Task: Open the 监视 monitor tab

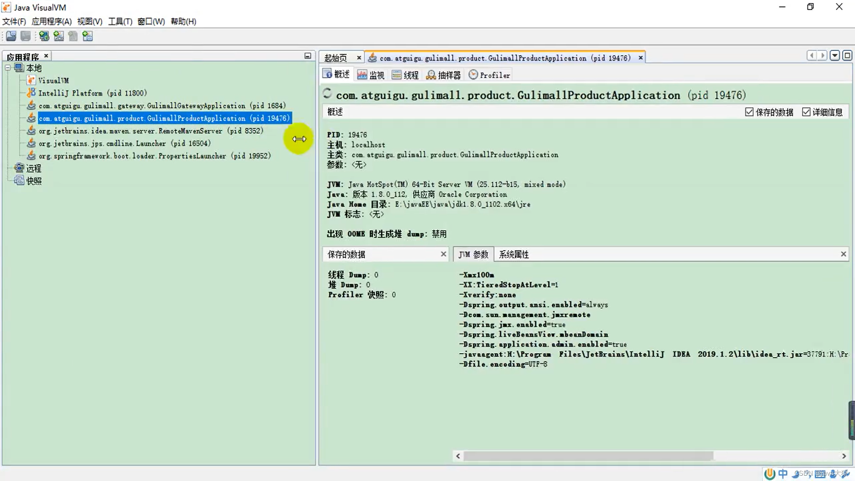Action: [x=371, y=75]
